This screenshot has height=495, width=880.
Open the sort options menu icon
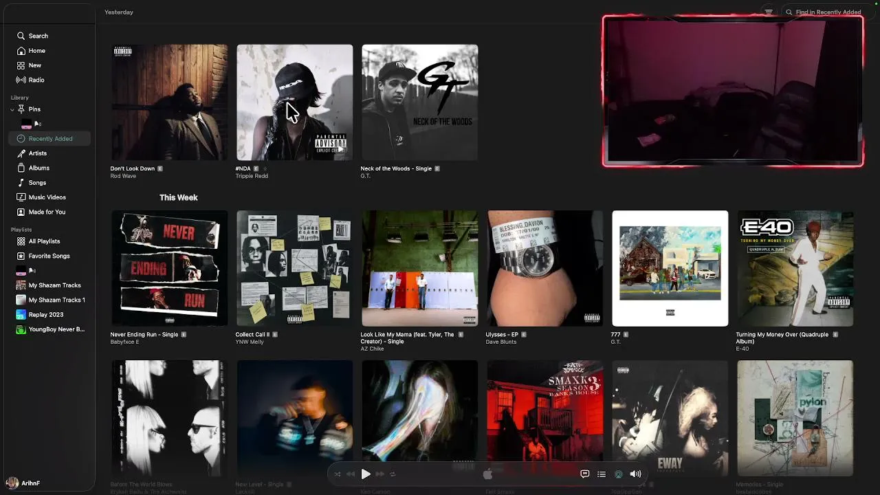tap(769, 12)
